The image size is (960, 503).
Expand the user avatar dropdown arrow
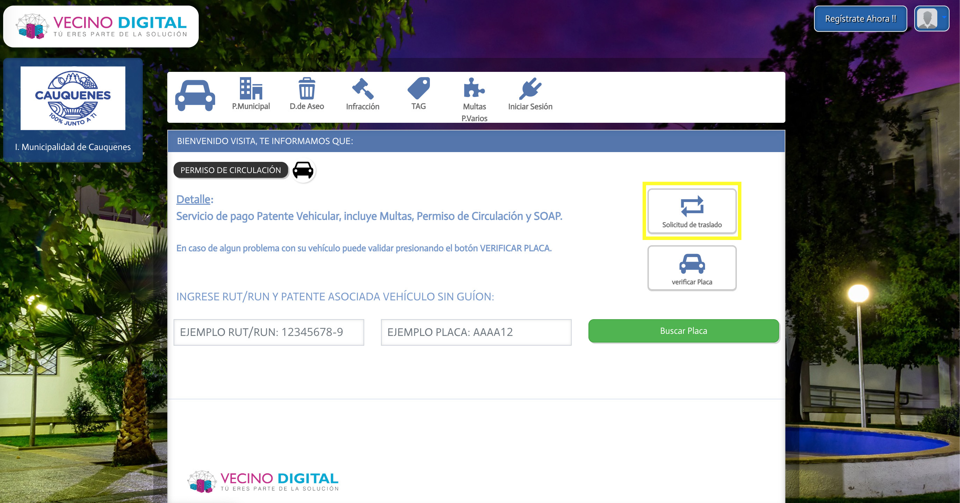(944, 17)
